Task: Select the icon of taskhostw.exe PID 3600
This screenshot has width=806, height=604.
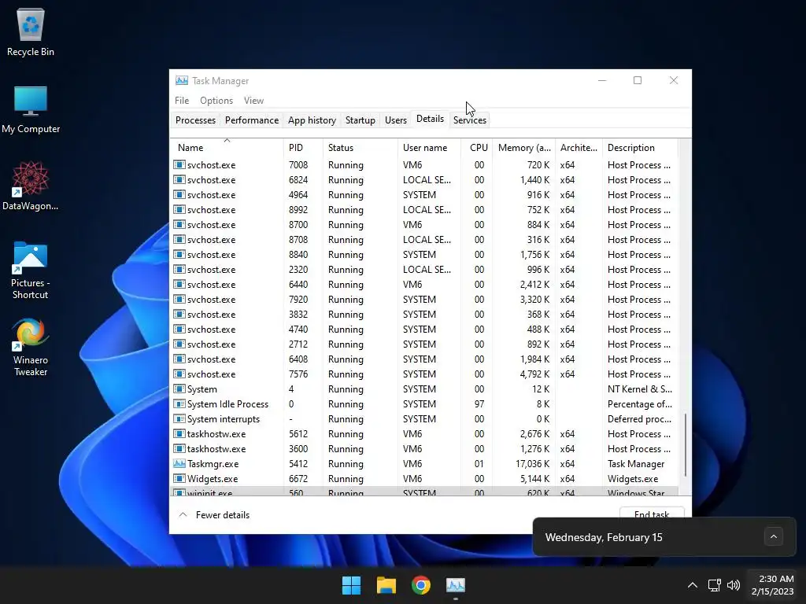Action: [179, 449]
